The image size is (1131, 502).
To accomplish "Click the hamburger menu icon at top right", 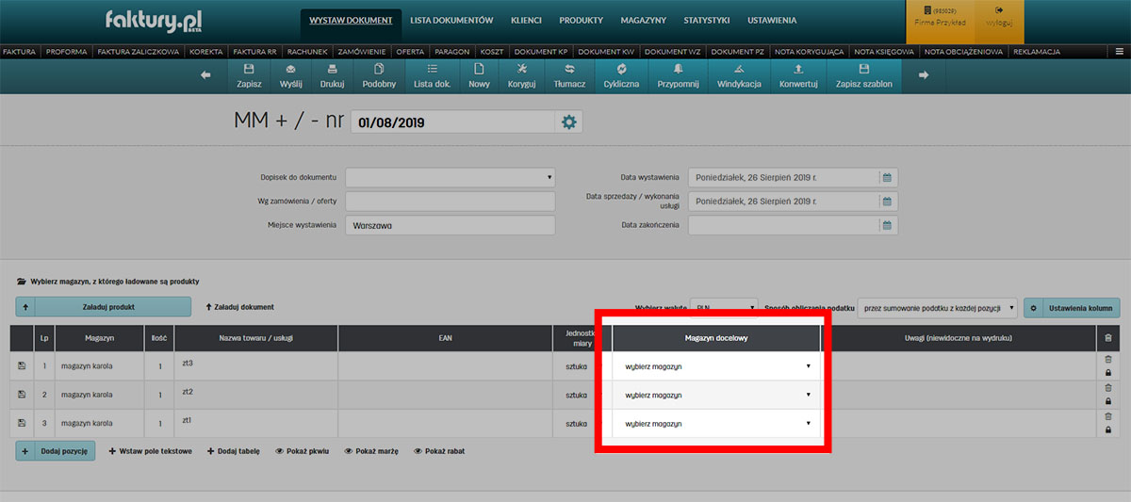I will tap(1119, 51).
